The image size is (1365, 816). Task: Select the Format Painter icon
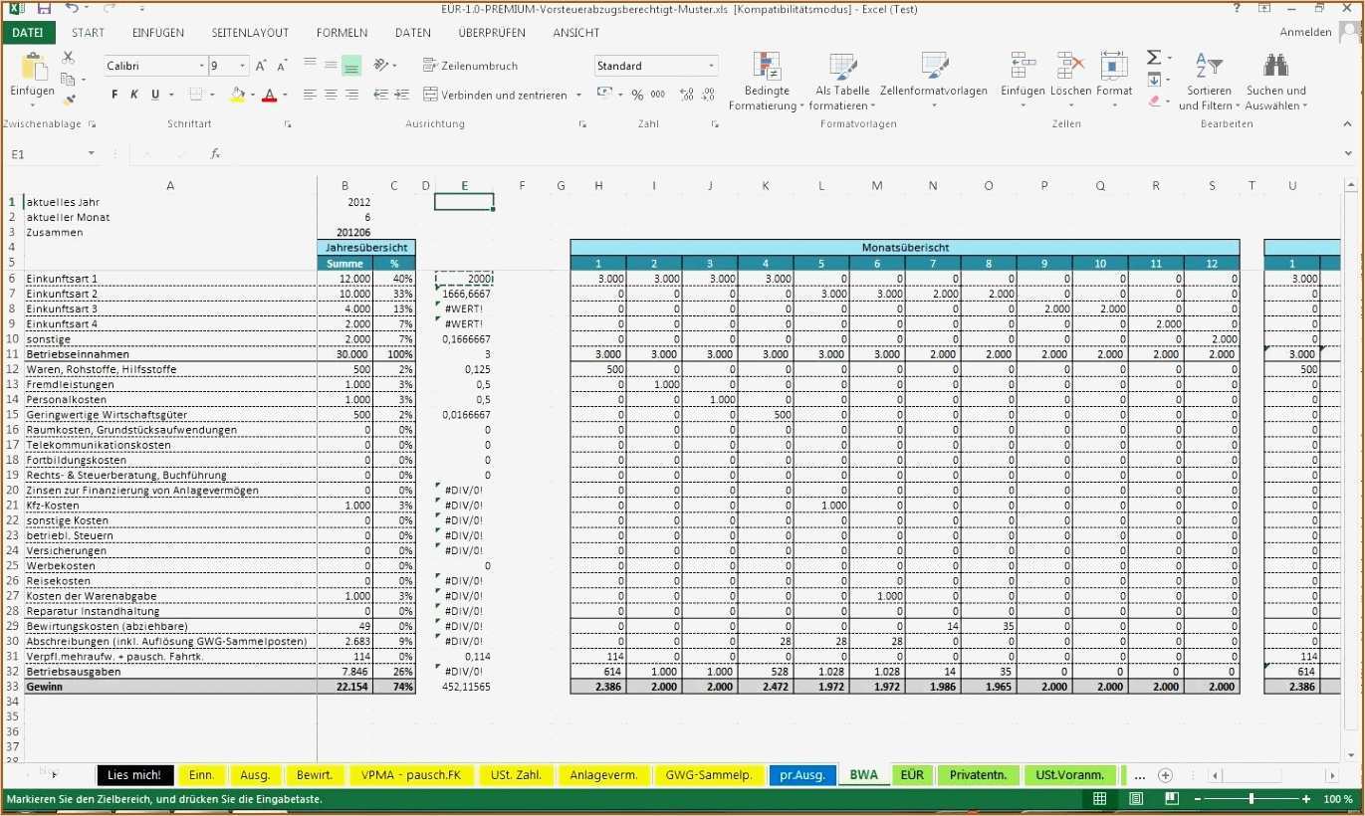click(70, 98)
